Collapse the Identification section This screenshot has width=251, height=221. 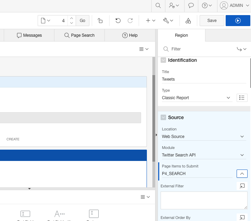(x=163, y=60)
